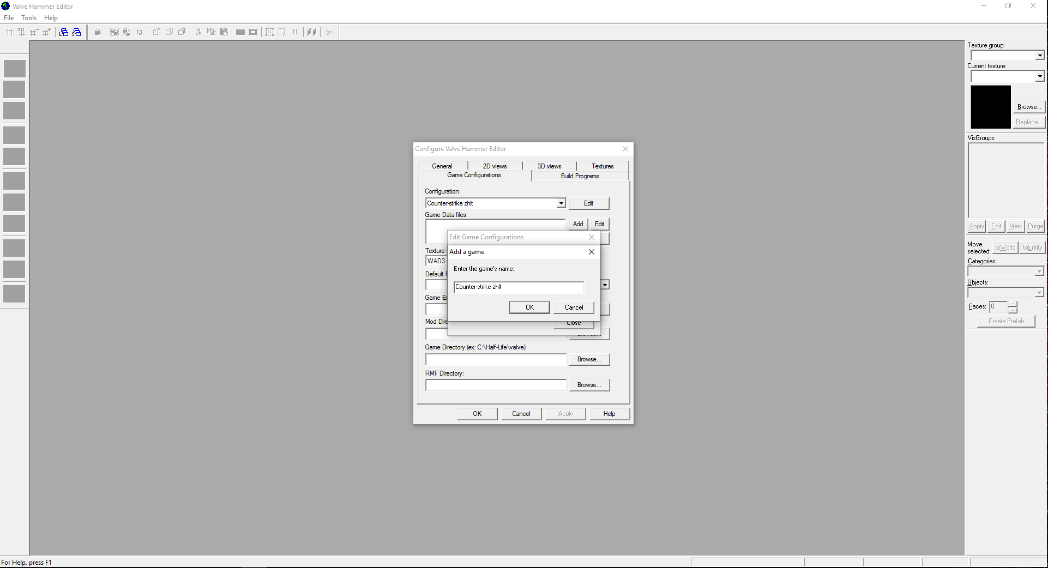Switch to the Textures tab

click(603, 166)
